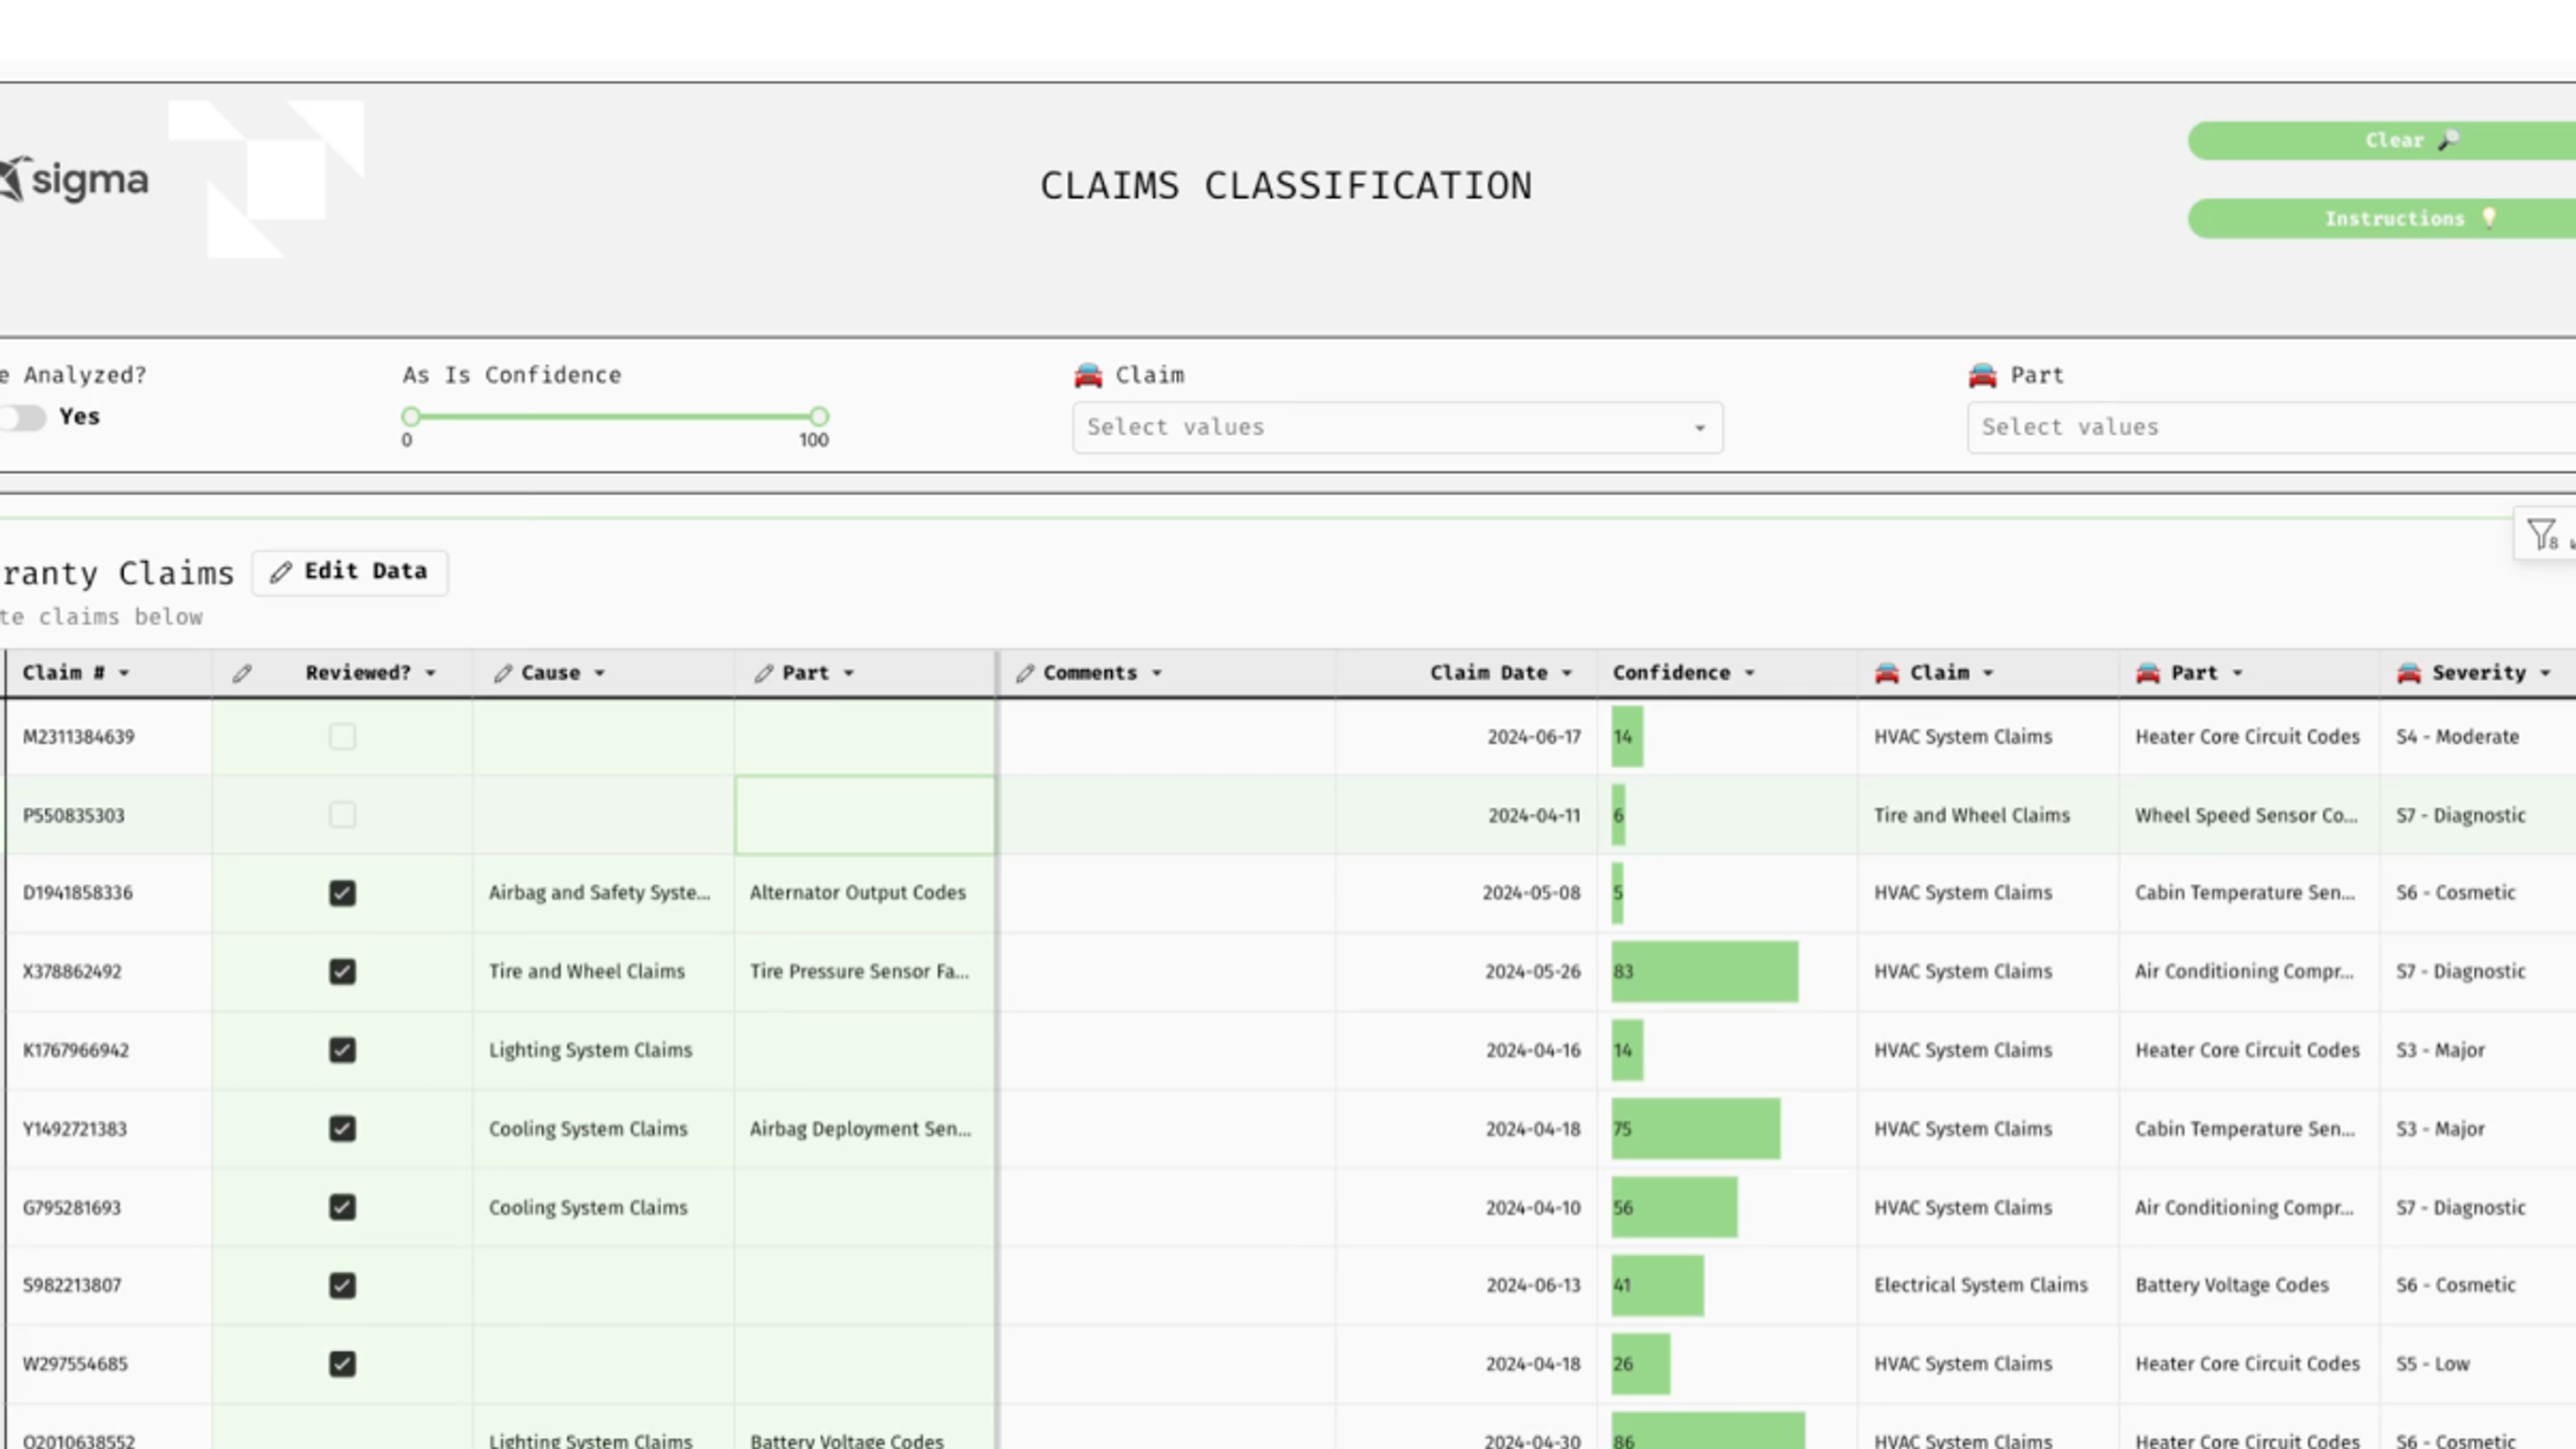Open the Cause column menu arrow
The height and width of the screenshot is (1449, 2576).
[x=600, y=674]
